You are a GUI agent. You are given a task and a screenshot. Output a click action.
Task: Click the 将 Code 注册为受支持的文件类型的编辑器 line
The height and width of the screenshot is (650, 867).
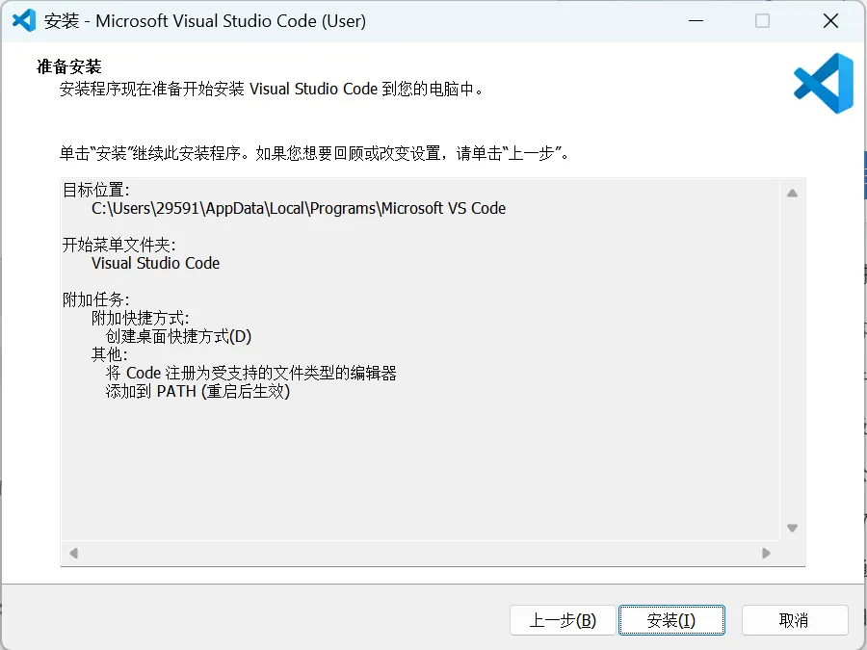251,373
